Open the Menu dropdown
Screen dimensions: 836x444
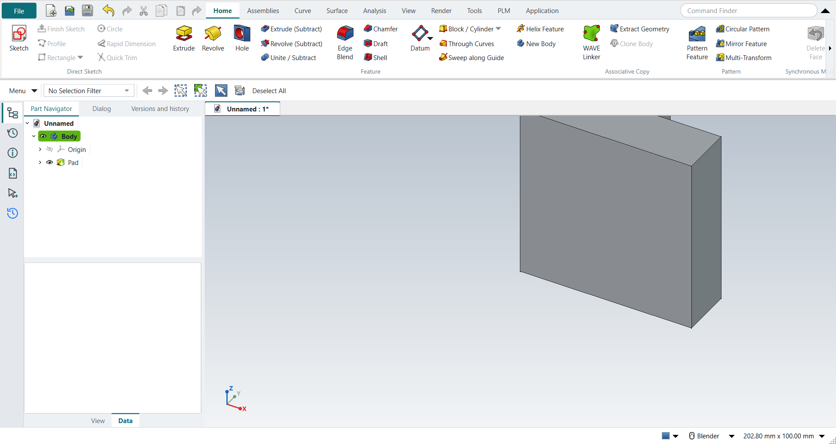click(23, 91)
